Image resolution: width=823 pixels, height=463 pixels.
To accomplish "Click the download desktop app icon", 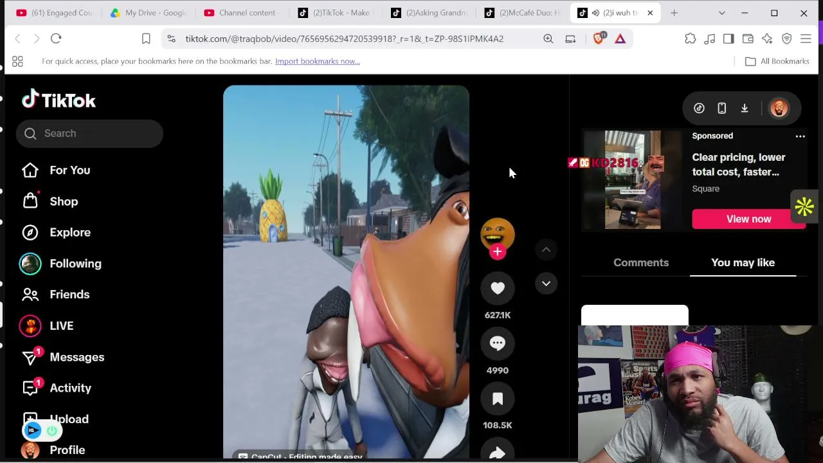I will pos(745,108).
